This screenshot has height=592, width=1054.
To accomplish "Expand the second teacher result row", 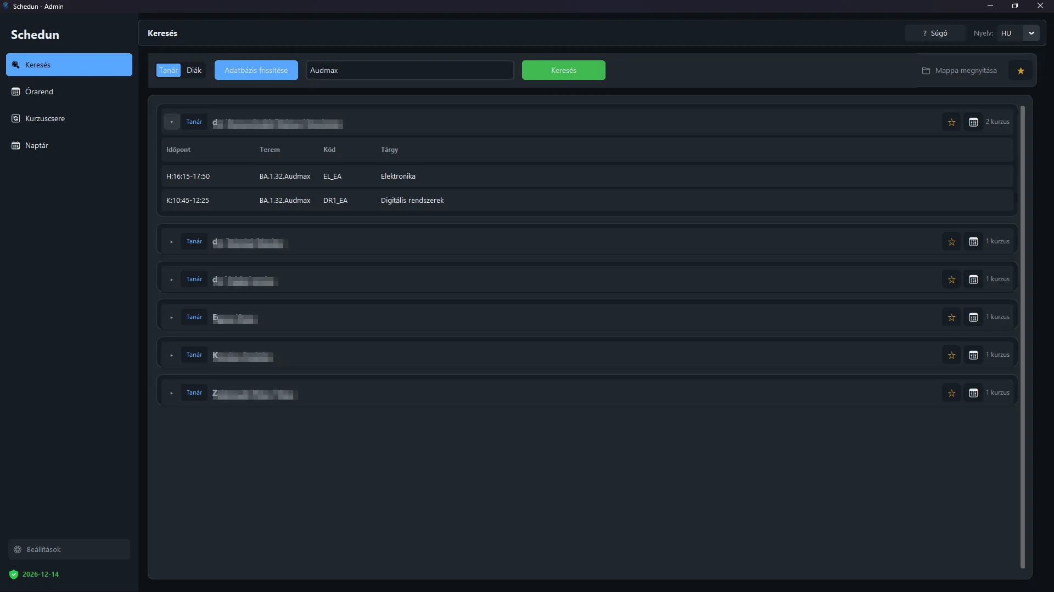I will coord(172,241).
